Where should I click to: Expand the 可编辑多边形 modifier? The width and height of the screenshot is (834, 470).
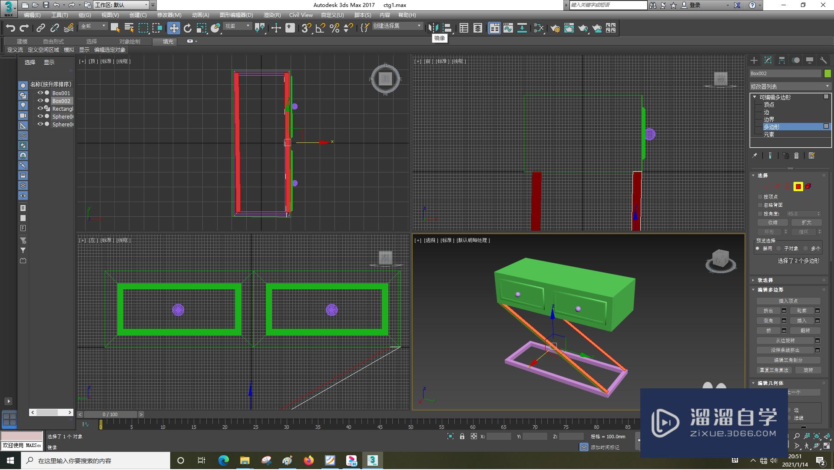(755, 97)
